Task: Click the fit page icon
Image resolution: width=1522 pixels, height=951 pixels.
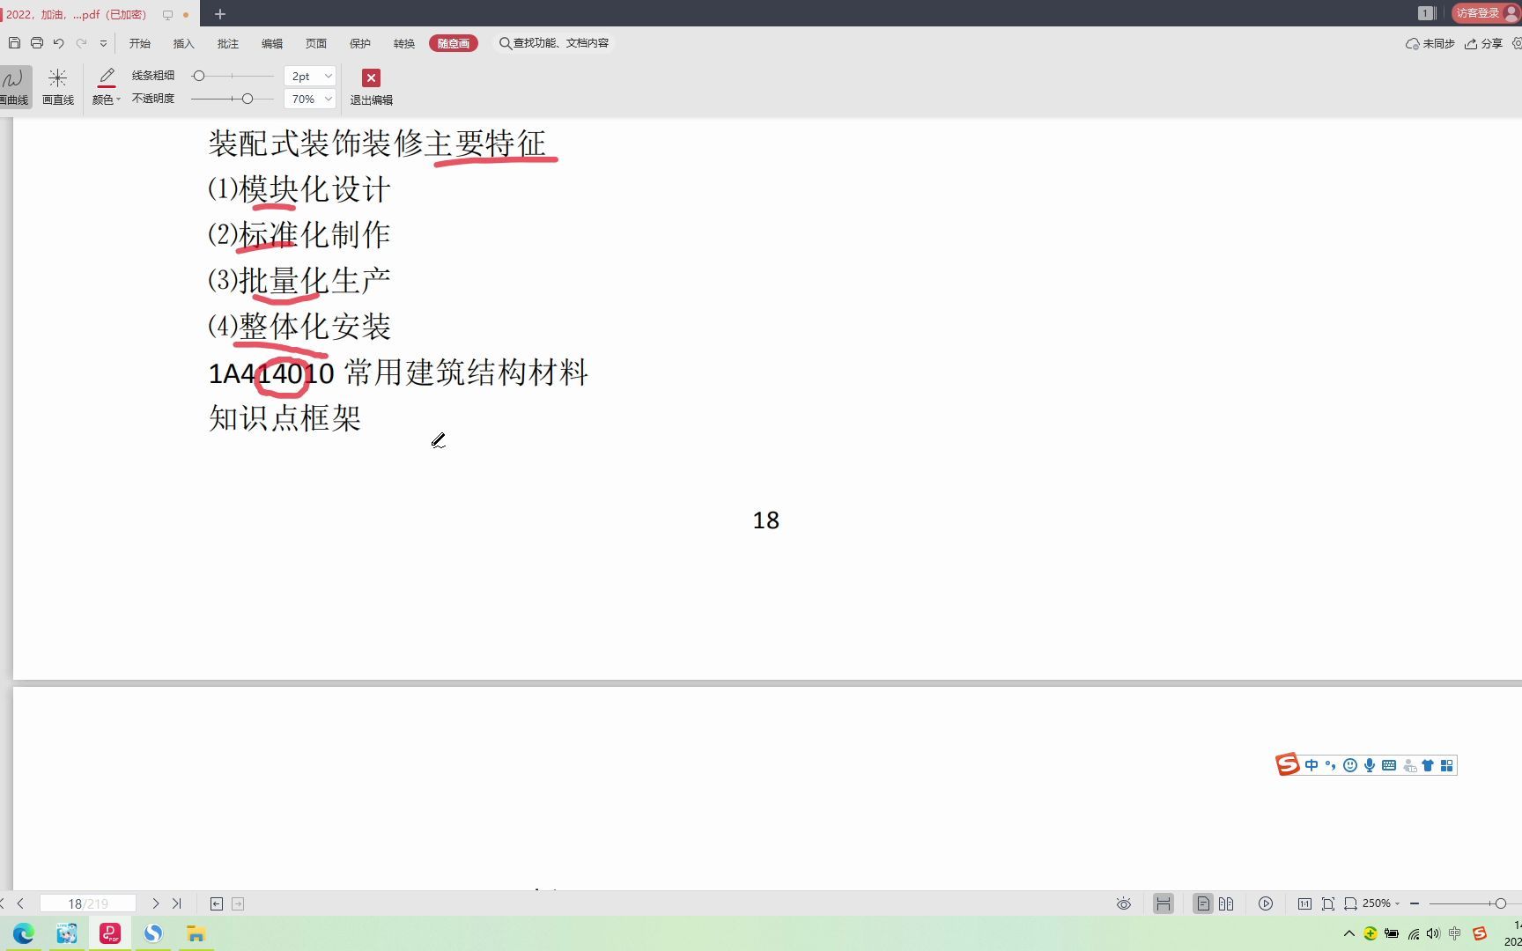Action: pyautogui.click(x=1328, y=903)
